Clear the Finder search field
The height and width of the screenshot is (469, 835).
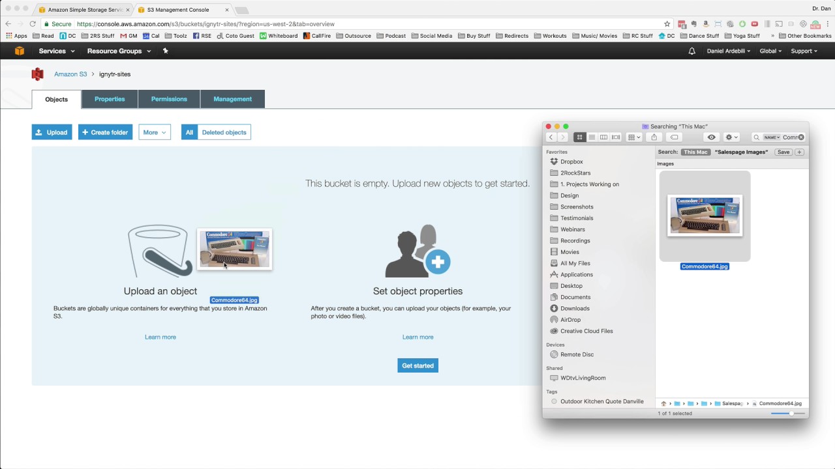801,137
